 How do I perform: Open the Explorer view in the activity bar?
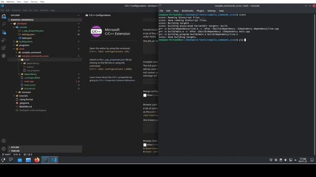tap(3, 16)
